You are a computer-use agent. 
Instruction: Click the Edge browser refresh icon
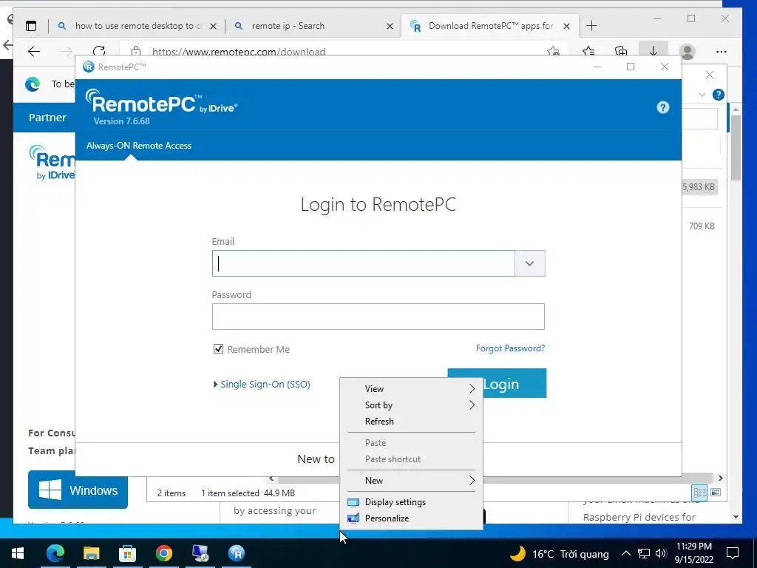click(x=99, y=51)
